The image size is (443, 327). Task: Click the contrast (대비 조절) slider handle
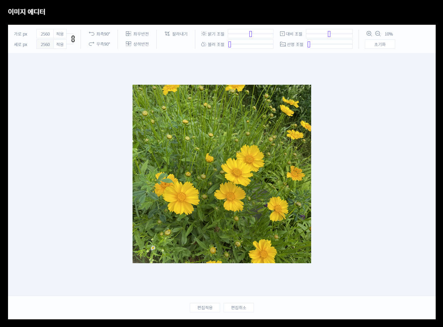329,34
